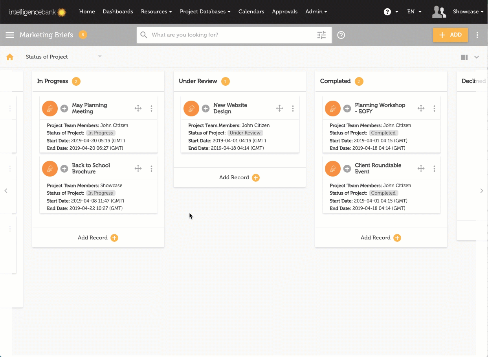Expand the Status of Project dropdown
488x357 pixels.
(64, 57)
